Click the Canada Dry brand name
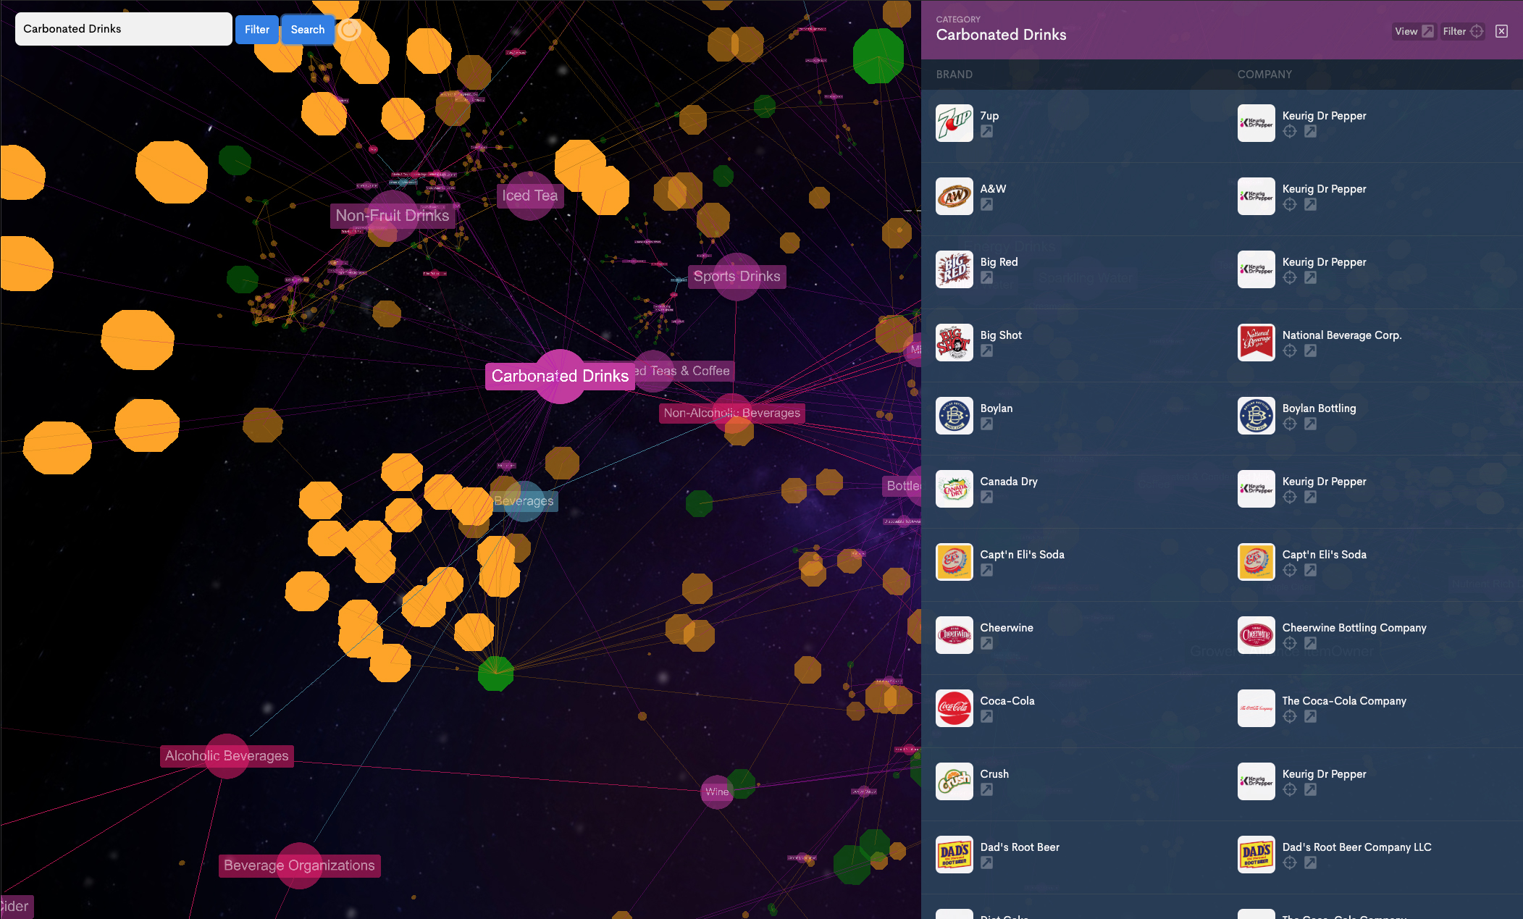The width and height of the screenshot is (1523, 919). [x=1008, y=482]
